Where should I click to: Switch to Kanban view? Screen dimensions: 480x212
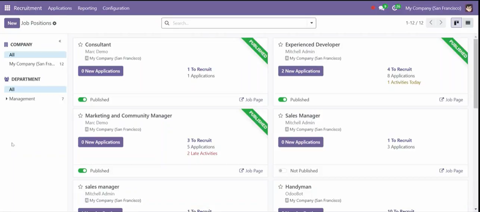click(x=456, y=23)
